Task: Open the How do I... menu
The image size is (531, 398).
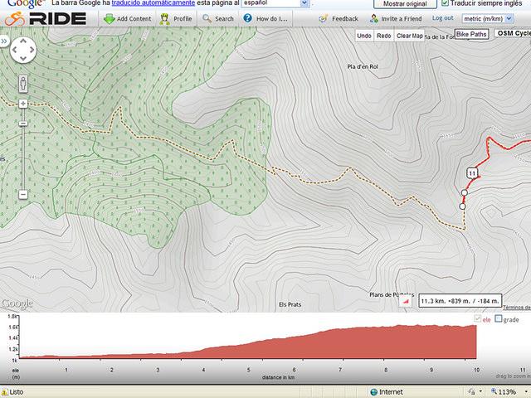Action: (x=271, y=19)
